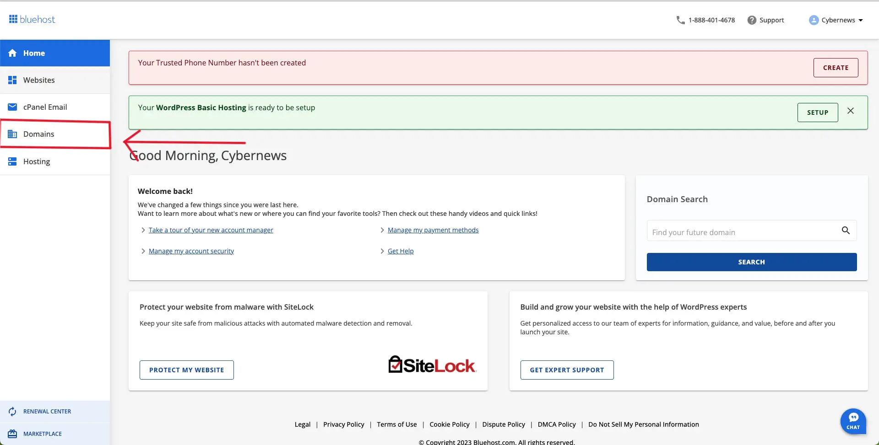879x445 pixels.
Task: Click the Bluehost logo
Action: point(32,19)
